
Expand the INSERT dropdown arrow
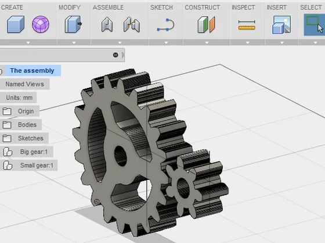pyautogui.click(x=282, y=43)
